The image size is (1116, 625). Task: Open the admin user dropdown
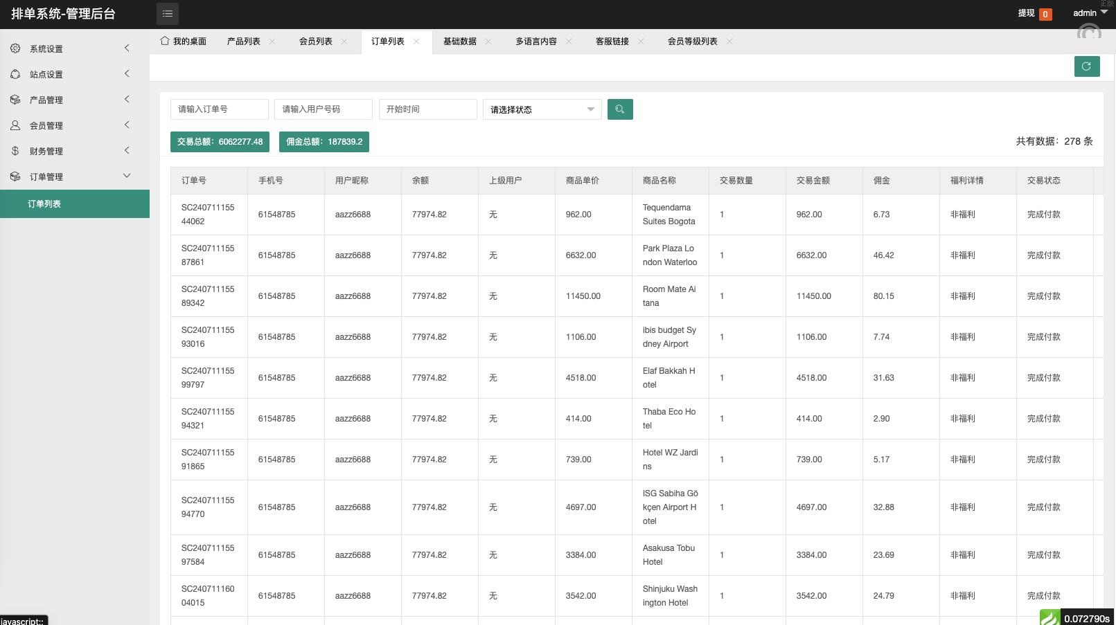pos(1090,13)
